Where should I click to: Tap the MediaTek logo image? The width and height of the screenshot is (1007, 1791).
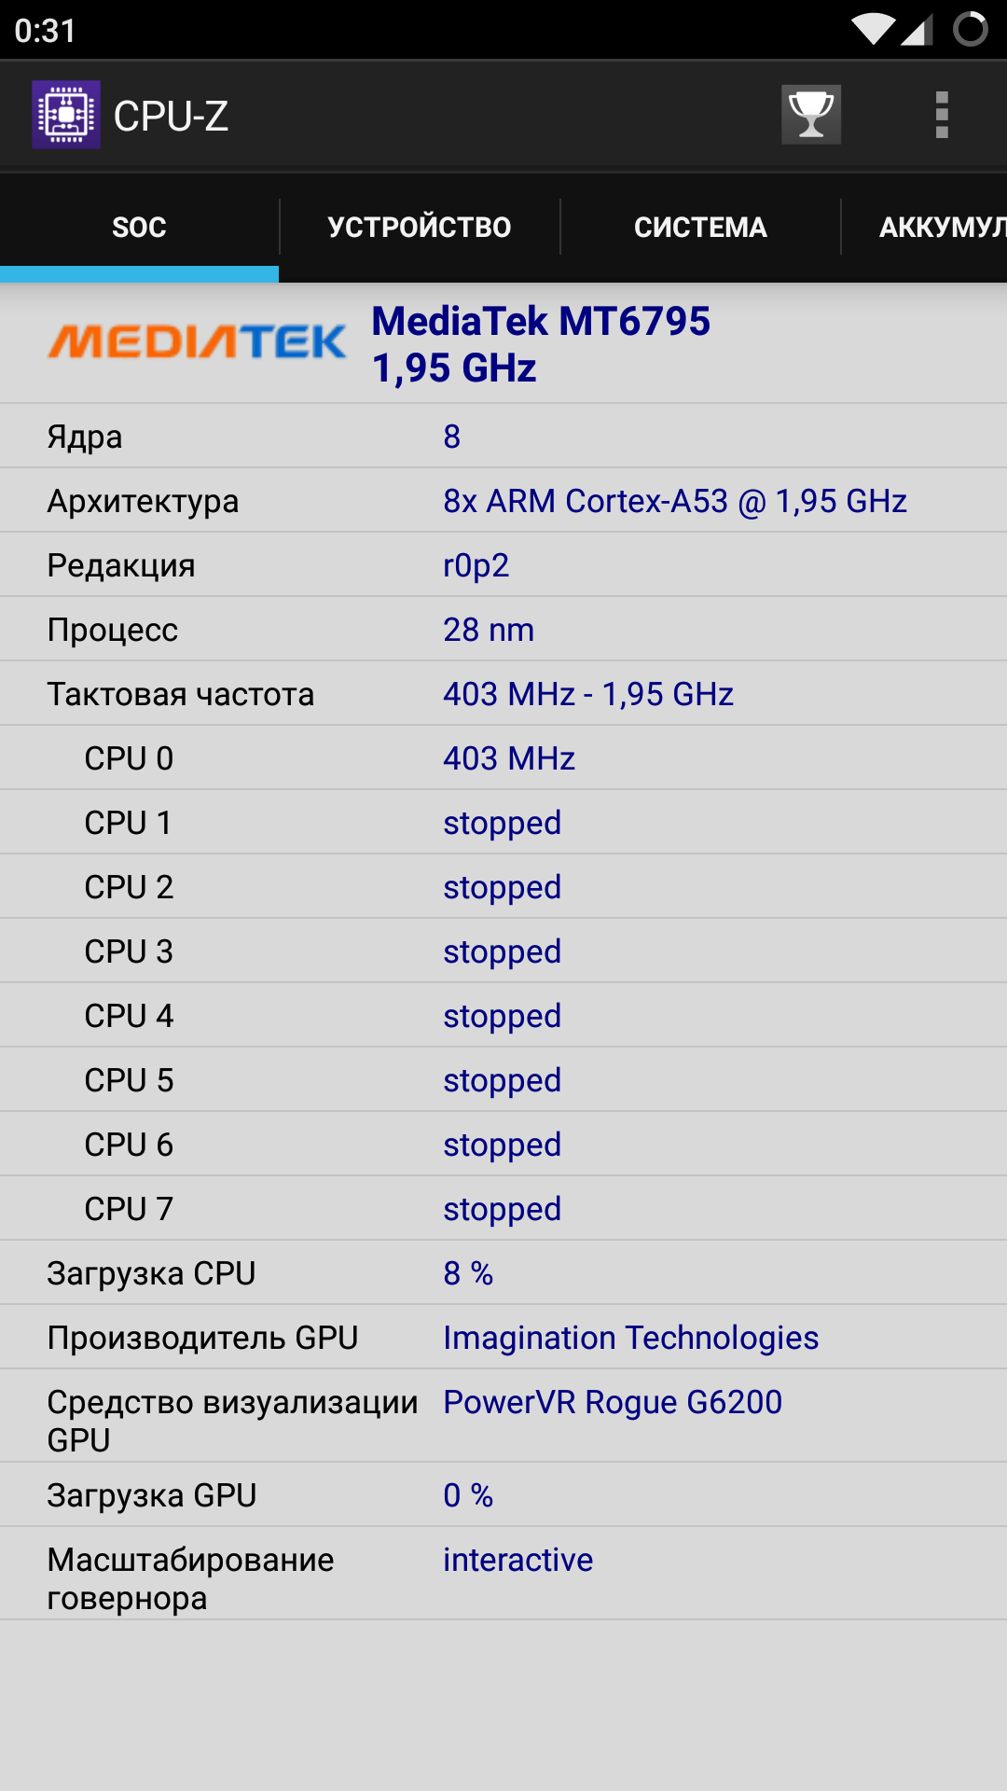(x=198, y=342)
